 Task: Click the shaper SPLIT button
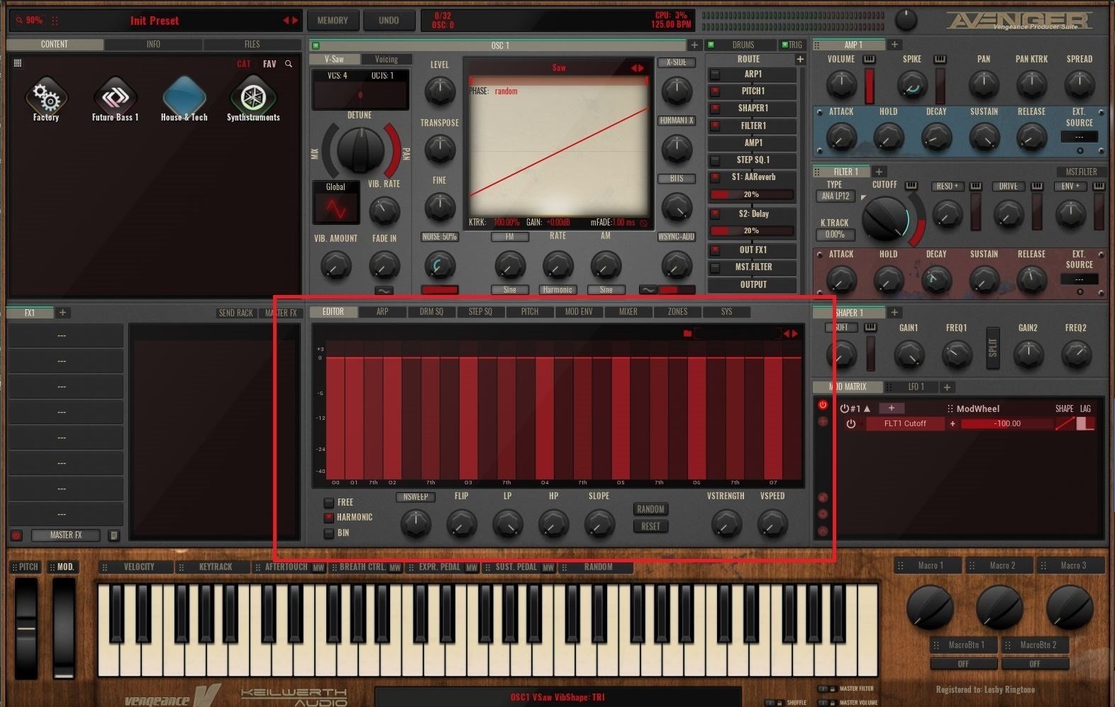click(x=993, y=348)
